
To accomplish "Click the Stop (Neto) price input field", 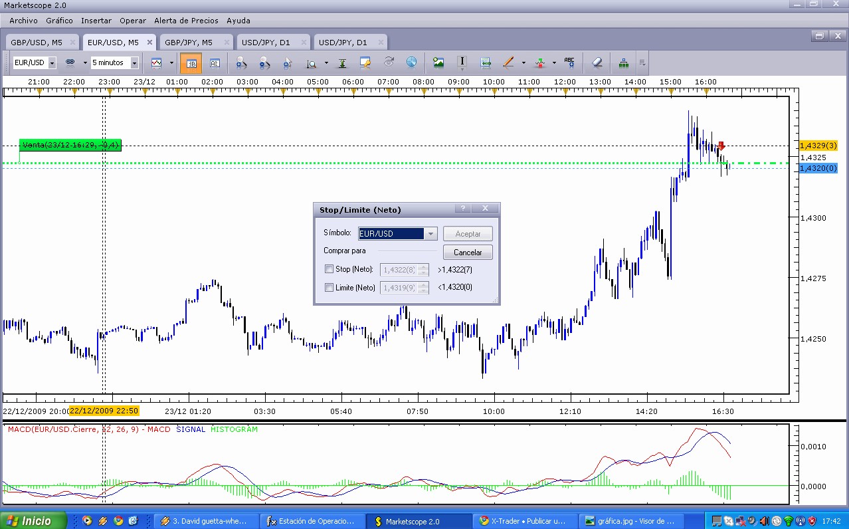I will (x=399, y=270).
